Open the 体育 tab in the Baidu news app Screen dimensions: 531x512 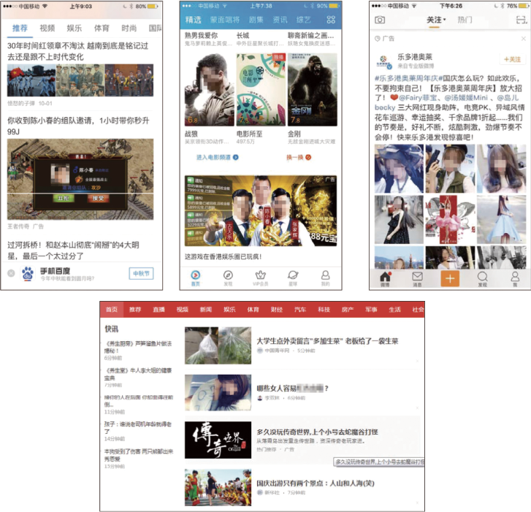[x=102, y=28]
